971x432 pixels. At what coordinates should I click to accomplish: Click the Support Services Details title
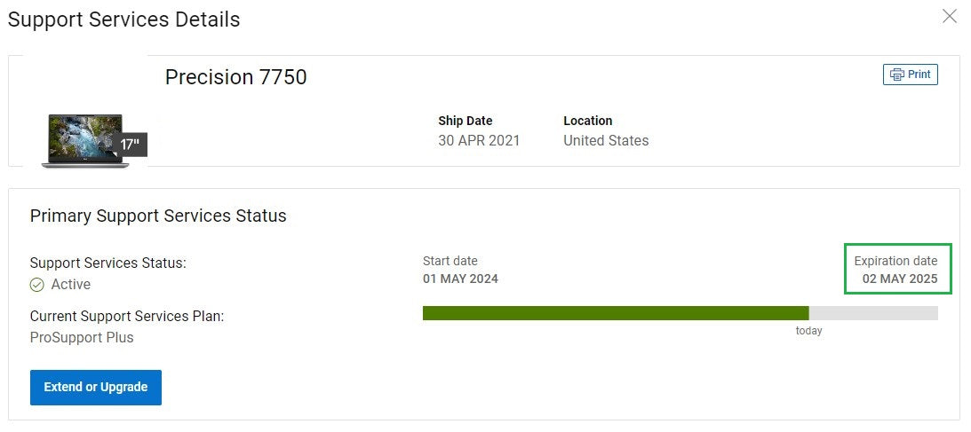[123, 20]
